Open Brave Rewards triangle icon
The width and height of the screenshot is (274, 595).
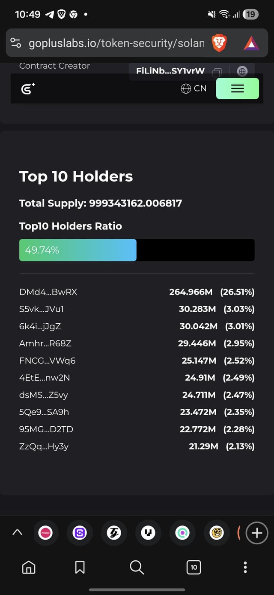[x=251, y=43]
